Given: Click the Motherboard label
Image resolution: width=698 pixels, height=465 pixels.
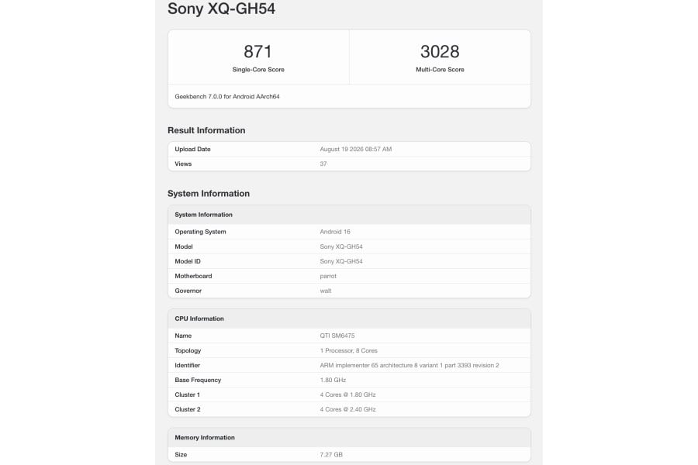Looking at the screenshot, I should click(193, 276).
